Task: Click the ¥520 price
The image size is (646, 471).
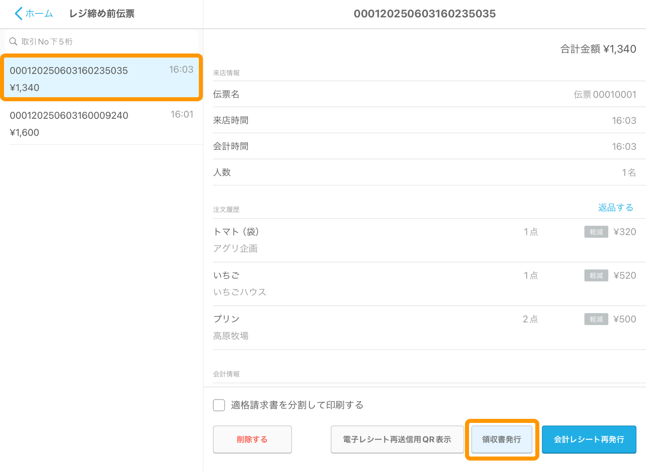Action: click(x=625, y=276)
